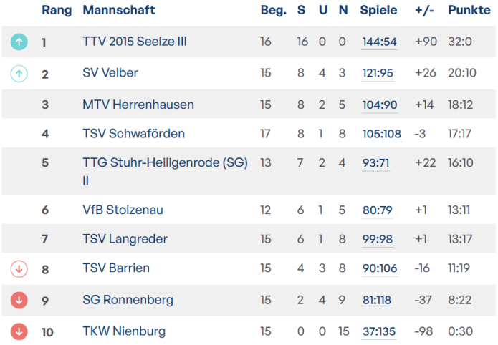Click the 37:135 games score for Nienburg

378,331
